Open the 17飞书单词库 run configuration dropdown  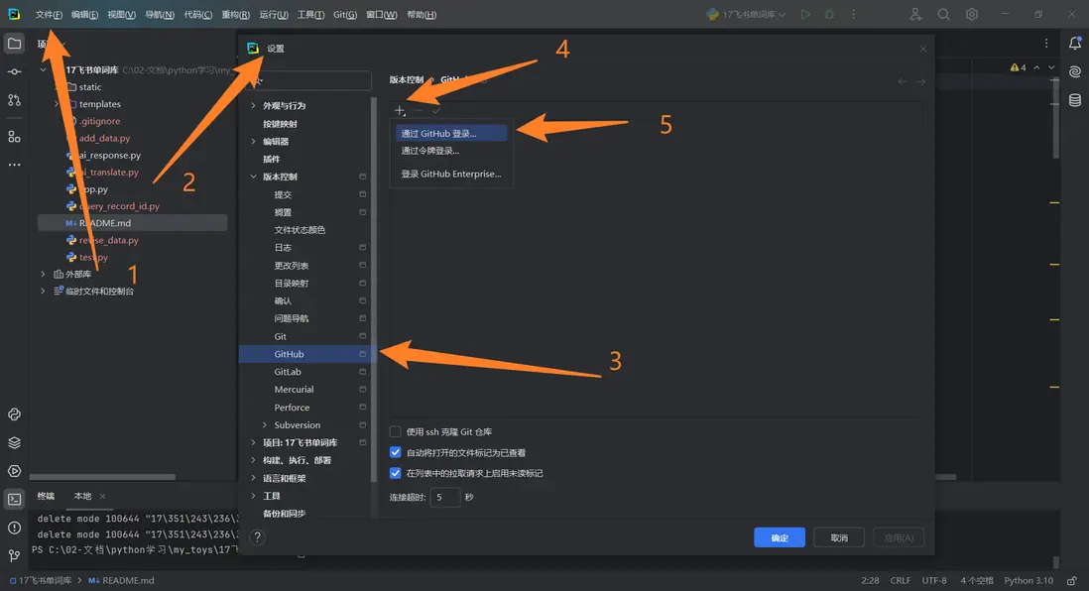[747, 14]
